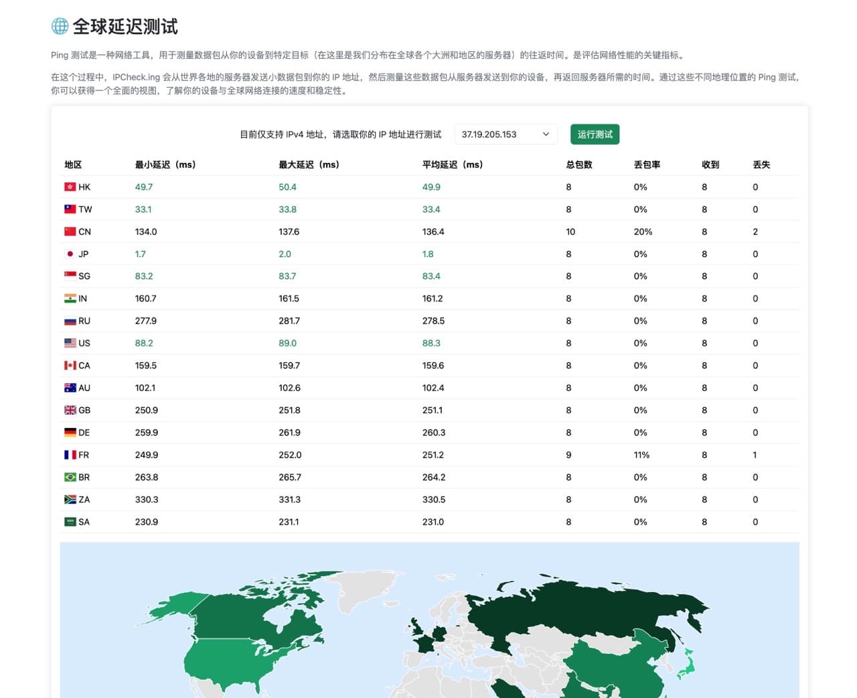Click the JP average latency value 1.8
Image resolution: width=857 pixels, height=698 pixels.
click(x=428, y=254)
